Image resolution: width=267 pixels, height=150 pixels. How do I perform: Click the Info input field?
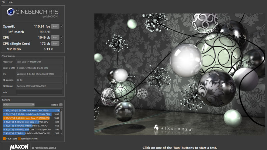39,92
